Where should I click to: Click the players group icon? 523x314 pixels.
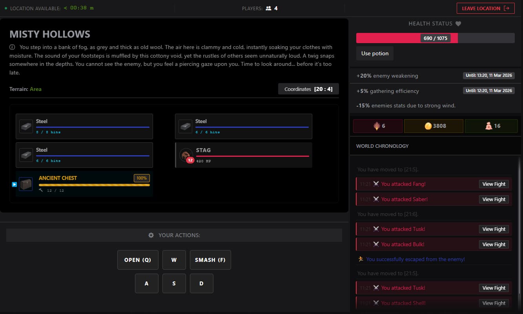coord(268,8)
